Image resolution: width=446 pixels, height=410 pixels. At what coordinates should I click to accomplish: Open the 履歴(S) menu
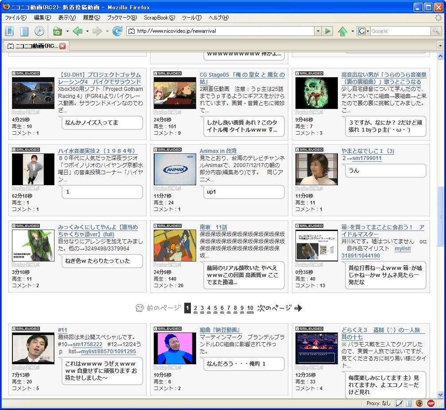pos(91,18)
